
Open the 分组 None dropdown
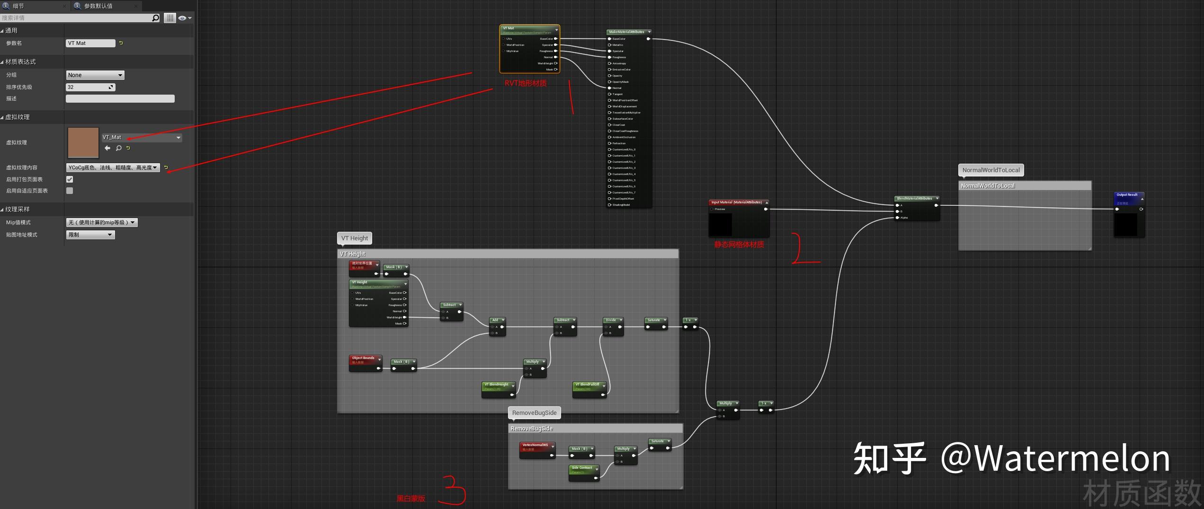click(95, 75)
